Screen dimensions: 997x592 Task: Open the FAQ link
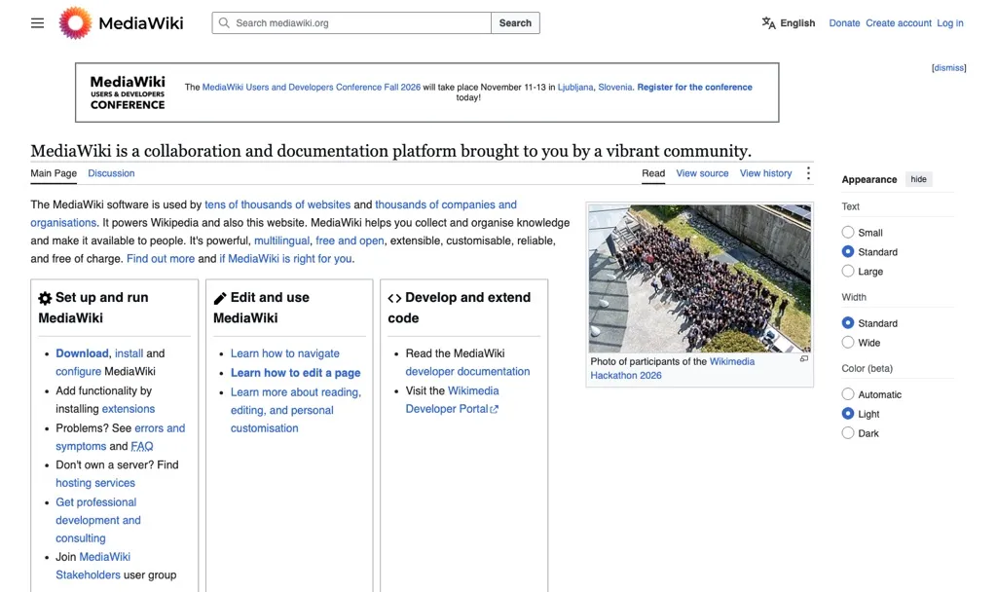tap(142, 446)
